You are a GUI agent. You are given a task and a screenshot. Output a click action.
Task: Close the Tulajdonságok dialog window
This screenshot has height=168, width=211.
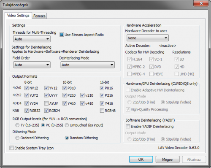click(201, 3)
